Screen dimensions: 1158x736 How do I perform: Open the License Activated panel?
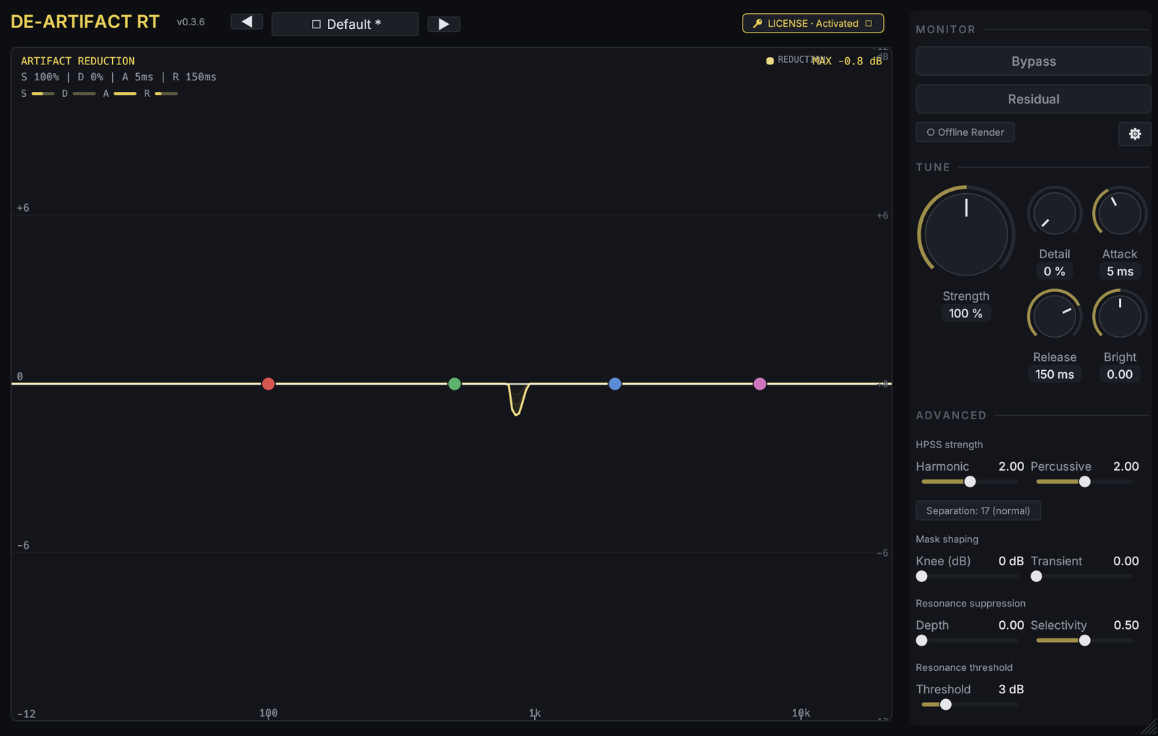pyautogui.click(x=813, y=23)
